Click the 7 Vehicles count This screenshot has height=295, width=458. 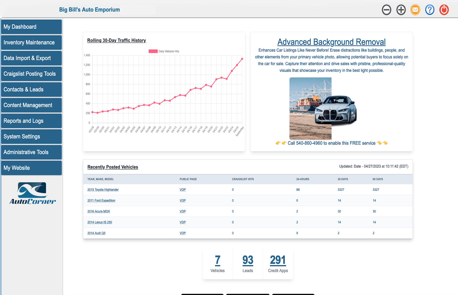218,260
